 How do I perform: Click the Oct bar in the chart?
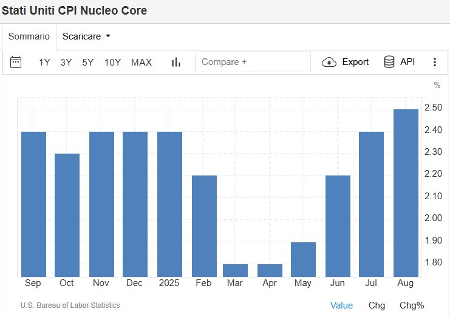tap(67, 215)
